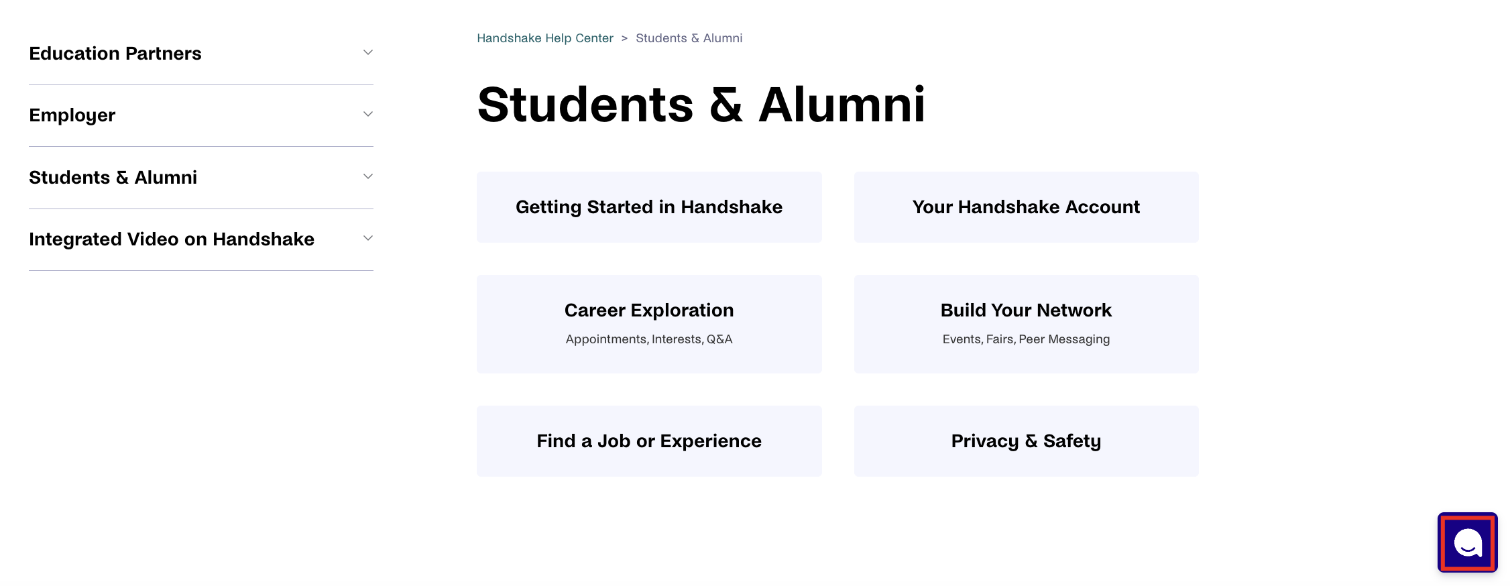Open Find a Job or Experience card
The image size is (1510, 586).
coord(649,441)
